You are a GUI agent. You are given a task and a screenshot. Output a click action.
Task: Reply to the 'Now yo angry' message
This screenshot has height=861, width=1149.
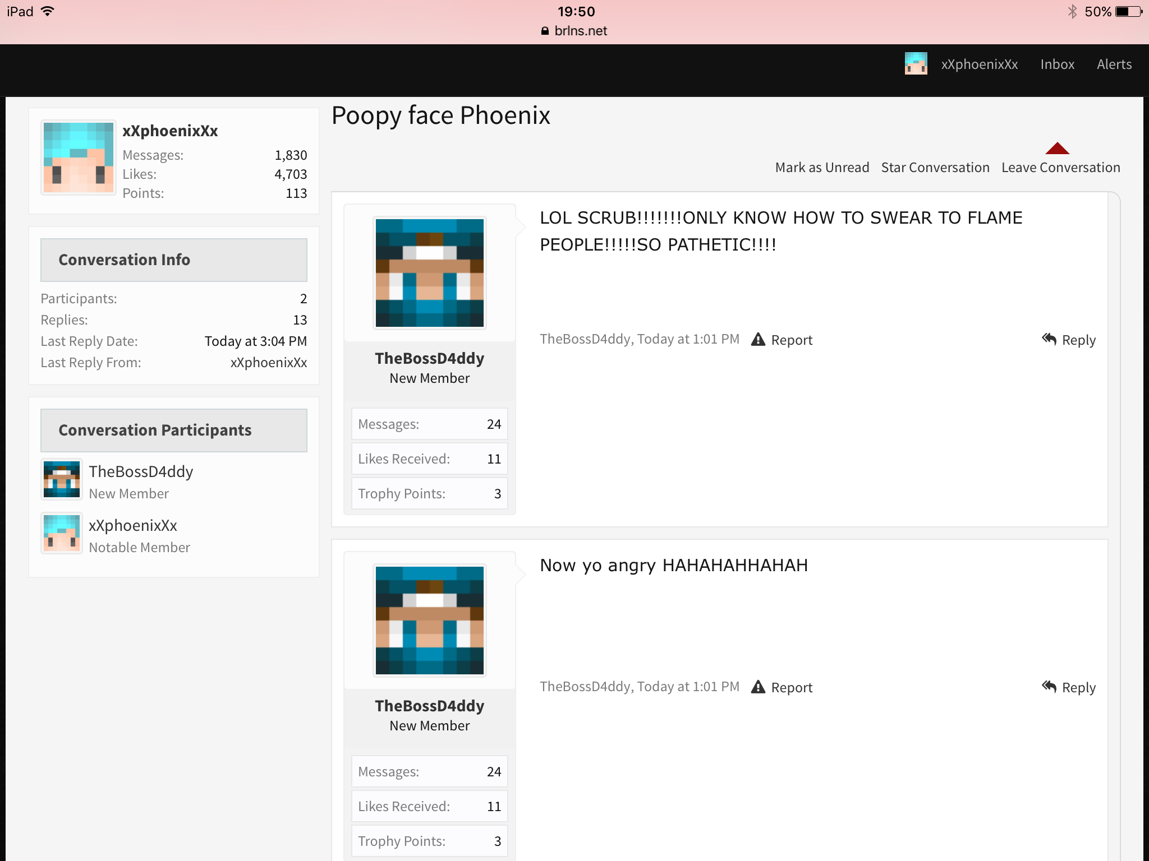(1078, 687)
